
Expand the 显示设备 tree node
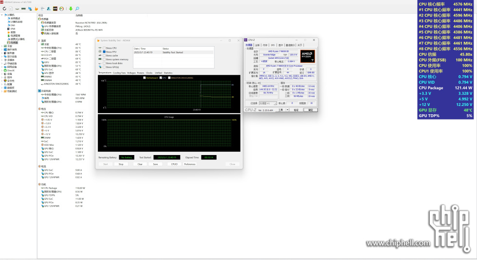point(2,56)
